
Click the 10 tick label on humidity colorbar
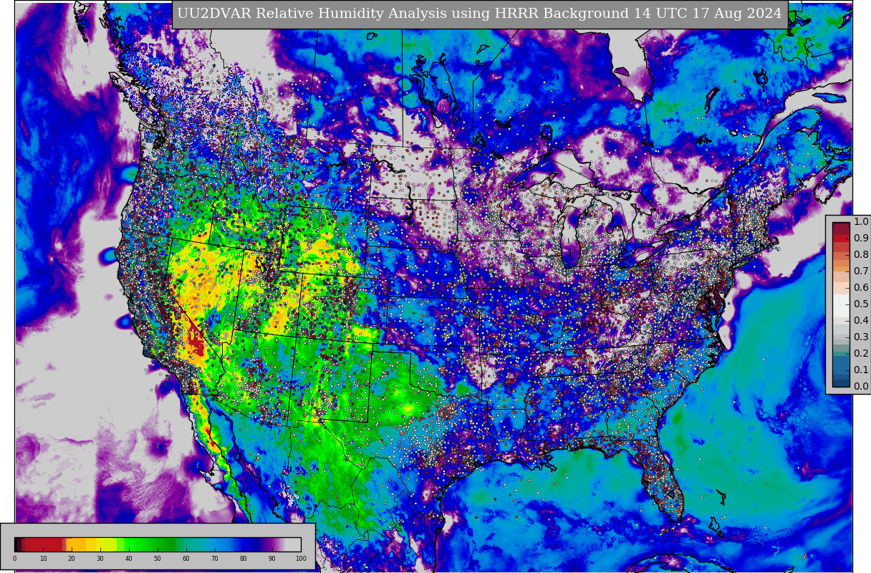pos(43,559)
